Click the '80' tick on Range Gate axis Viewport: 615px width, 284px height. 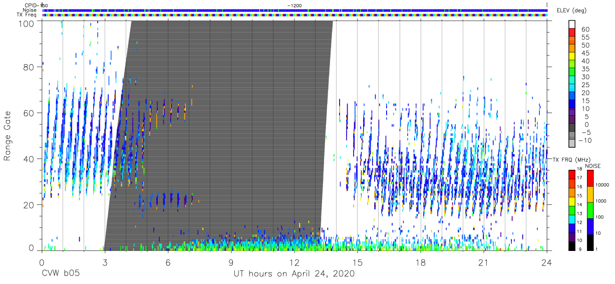coord(29,67)
